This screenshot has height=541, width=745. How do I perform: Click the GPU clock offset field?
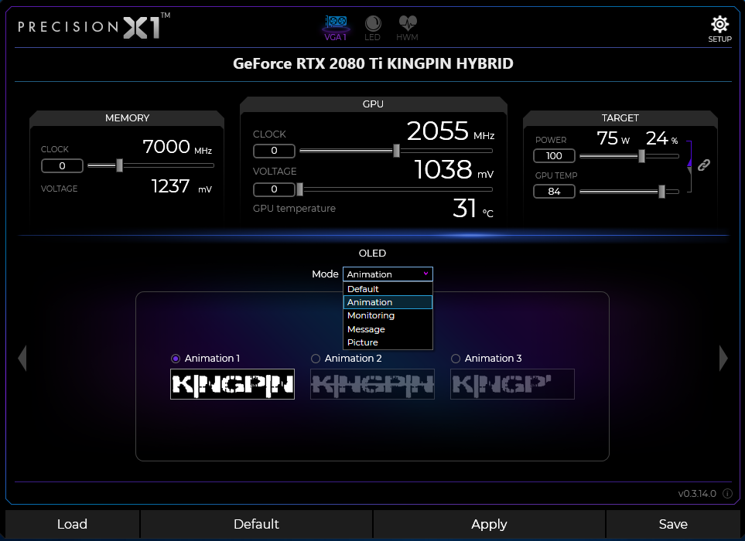point(274,151)
